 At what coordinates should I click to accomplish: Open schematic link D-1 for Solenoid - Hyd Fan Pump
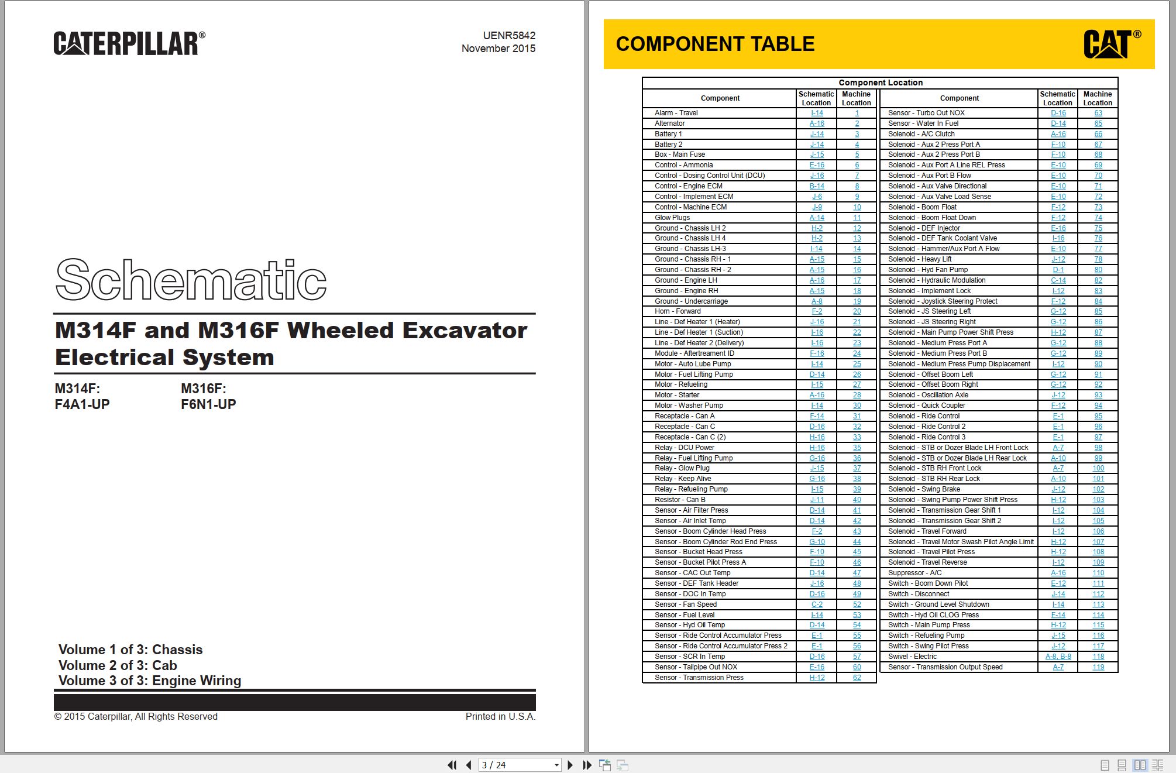(1058, 270)
